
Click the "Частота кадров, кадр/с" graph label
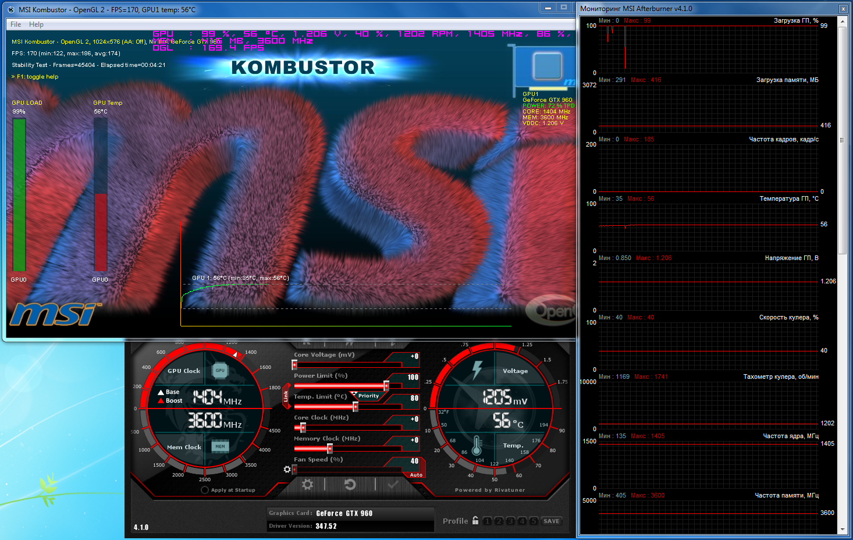coord(784,139)
